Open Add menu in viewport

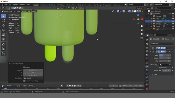(29, 11)
